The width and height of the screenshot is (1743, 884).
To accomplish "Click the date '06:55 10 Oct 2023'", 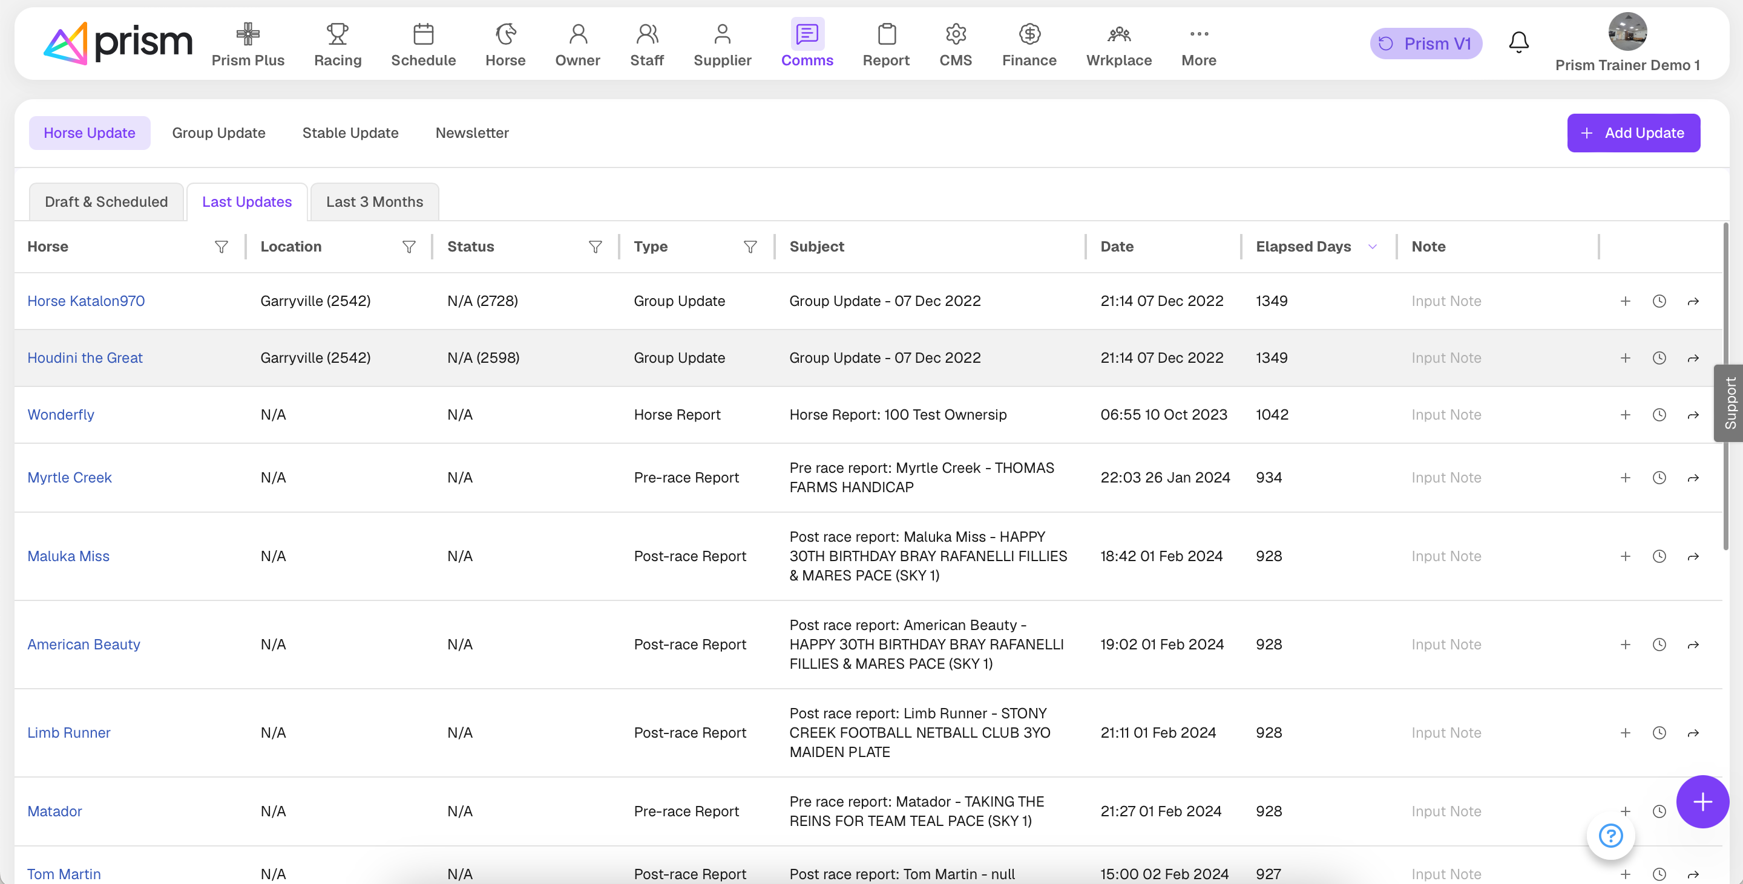I will coord(1164,415).
